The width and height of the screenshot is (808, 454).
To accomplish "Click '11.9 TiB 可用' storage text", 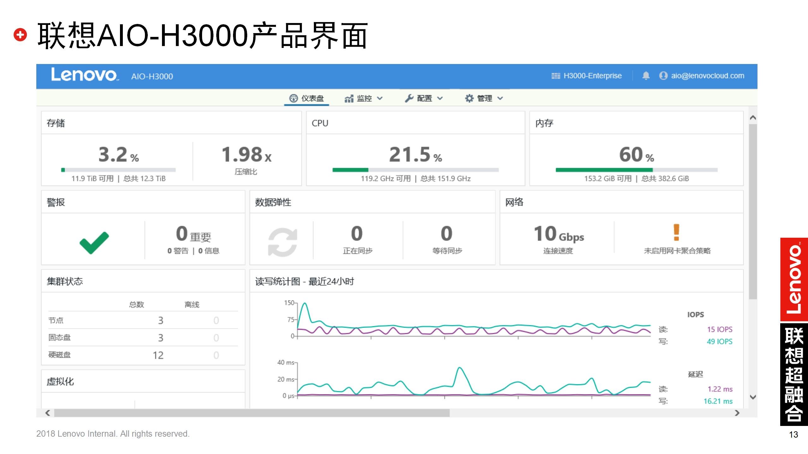I will (x=92, y=178).
